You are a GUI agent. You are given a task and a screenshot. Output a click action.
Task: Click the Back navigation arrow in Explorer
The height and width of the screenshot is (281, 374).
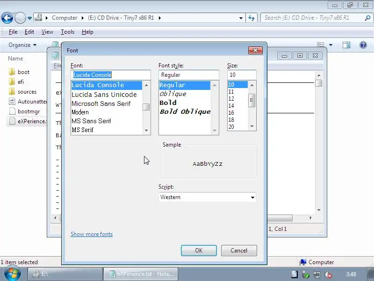(7, 18)
